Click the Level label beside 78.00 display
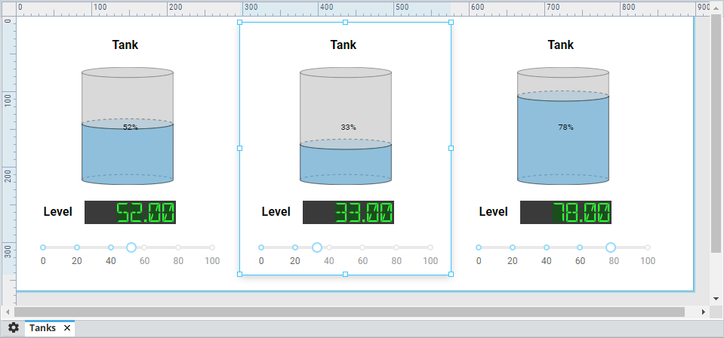 [493, 212]
